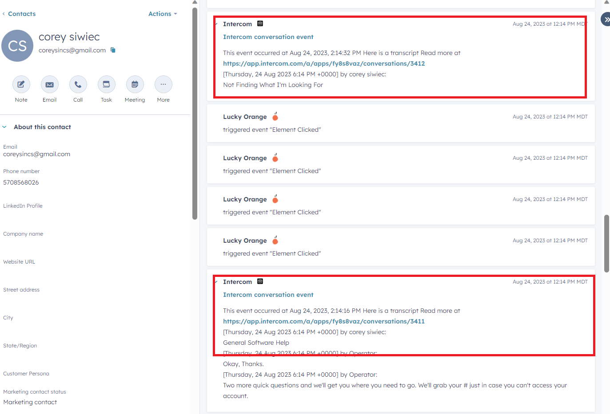Start a Call with the contact
The width and height of the screenshot is (610, 414).
pyautogui.click(x=78, y=84)
